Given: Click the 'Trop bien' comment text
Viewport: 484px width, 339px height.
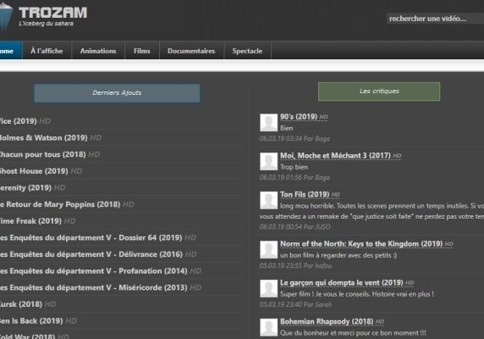Looking at the screenshot, I should click(x=294, y=167).
